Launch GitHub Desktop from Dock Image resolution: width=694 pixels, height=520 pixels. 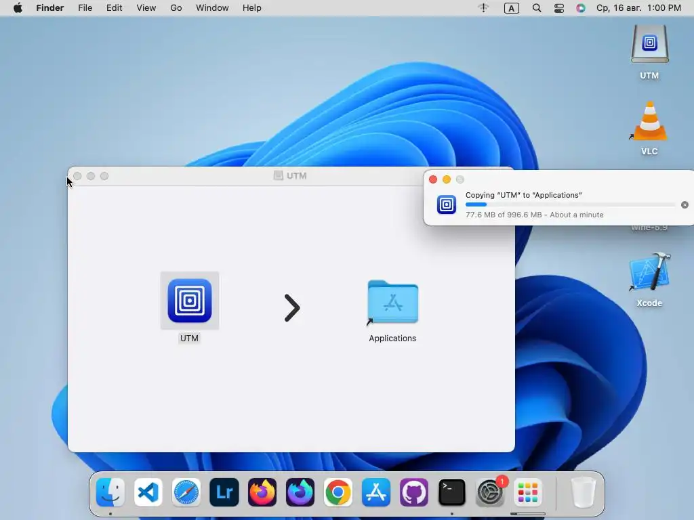point(414,492)
